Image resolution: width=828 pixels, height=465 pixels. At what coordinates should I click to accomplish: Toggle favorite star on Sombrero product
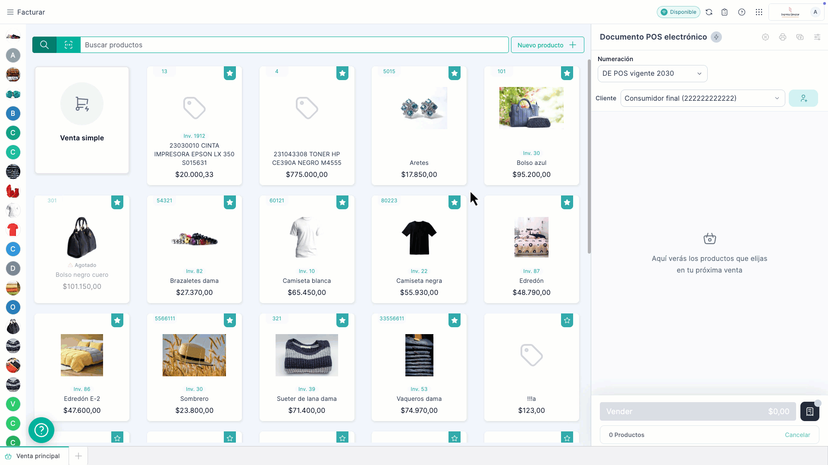[x=230, y=320]
